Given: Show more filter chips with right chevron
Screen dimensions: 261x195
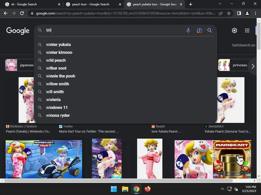Looking at the screenshot, I should [x=253, y=66].
